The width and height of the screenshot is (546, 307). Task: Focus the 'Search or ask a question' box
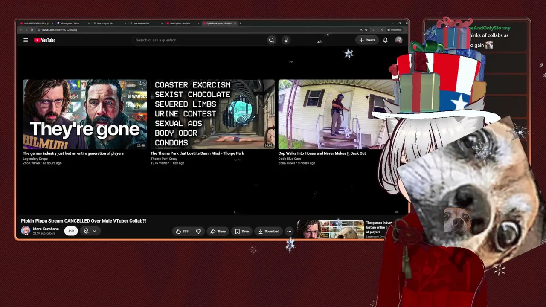pyautogui.click(x=199, y=40)
